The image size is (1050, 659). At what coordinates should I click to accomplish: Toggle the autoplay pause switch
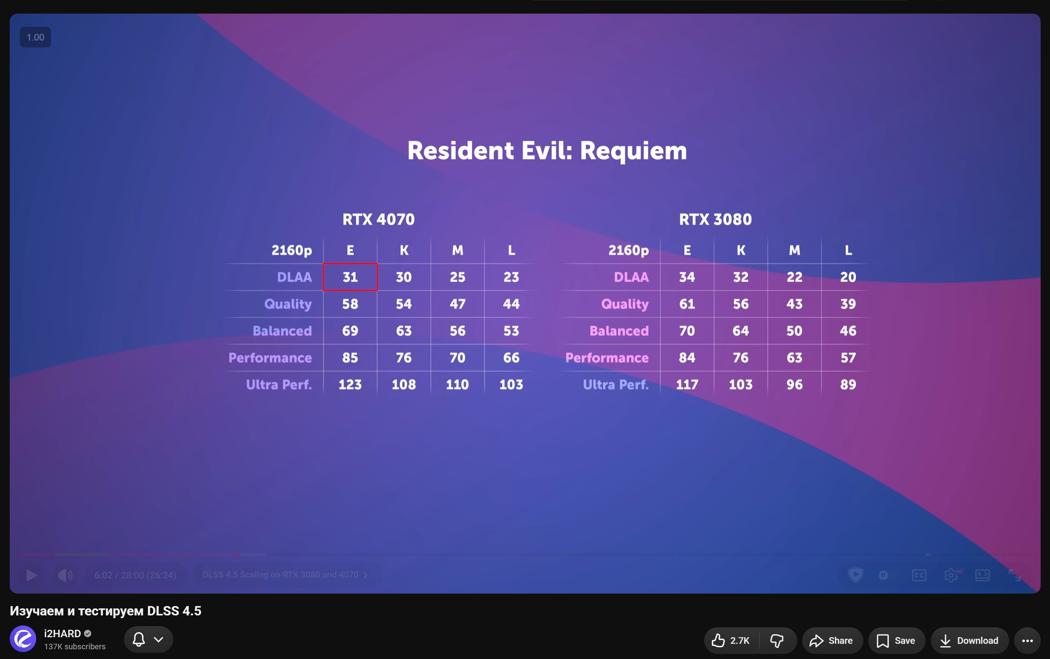[x=883, y=575]
